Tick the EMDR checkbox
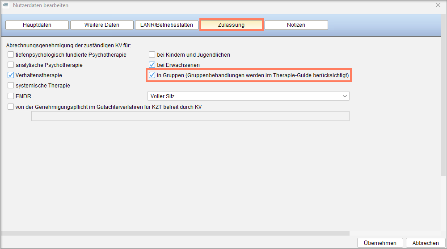The image size is (447, 249). [x=11, y=96]
